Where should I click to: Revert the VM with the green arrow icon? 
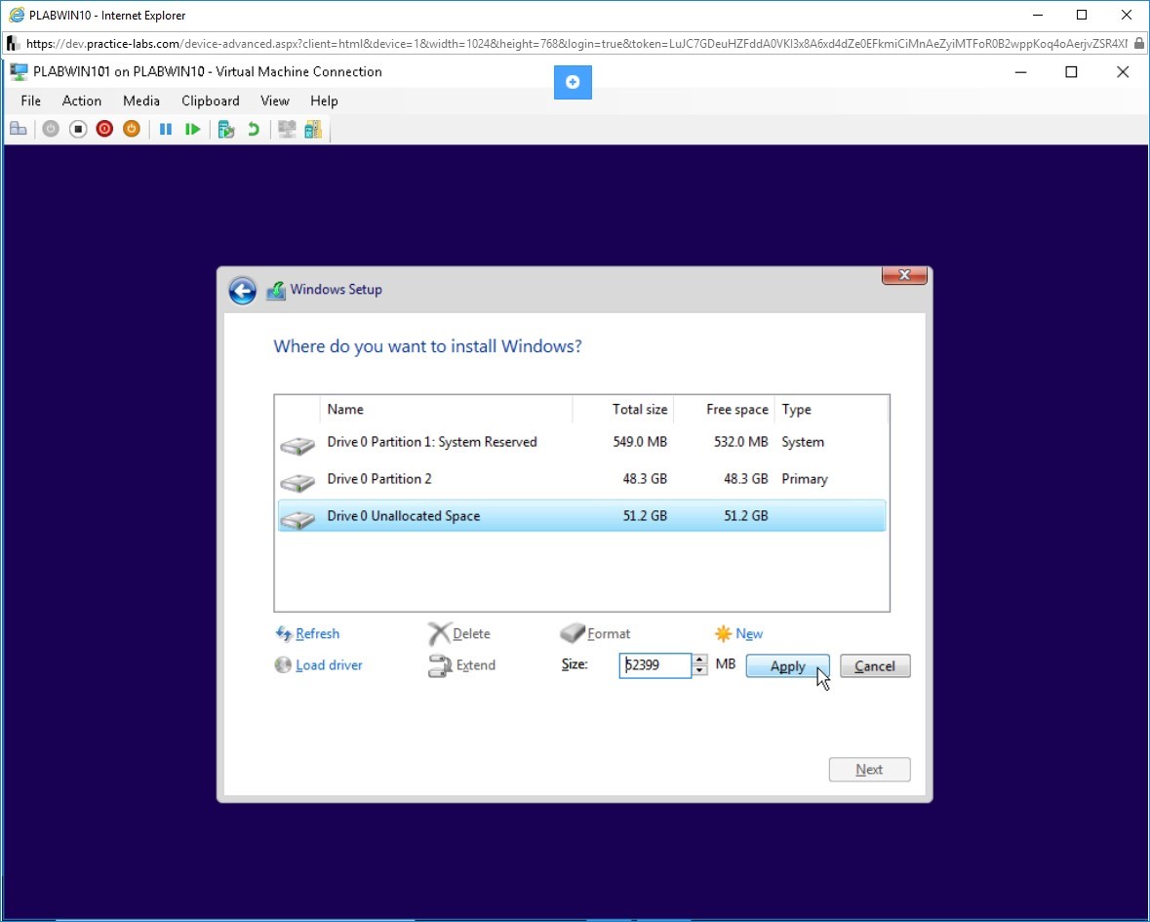pyautogui.click(x=253, y=130)
